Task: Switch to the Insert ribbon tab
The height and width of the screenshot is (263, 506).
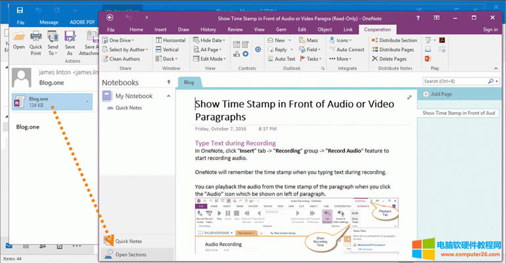Action: point(159,30)
